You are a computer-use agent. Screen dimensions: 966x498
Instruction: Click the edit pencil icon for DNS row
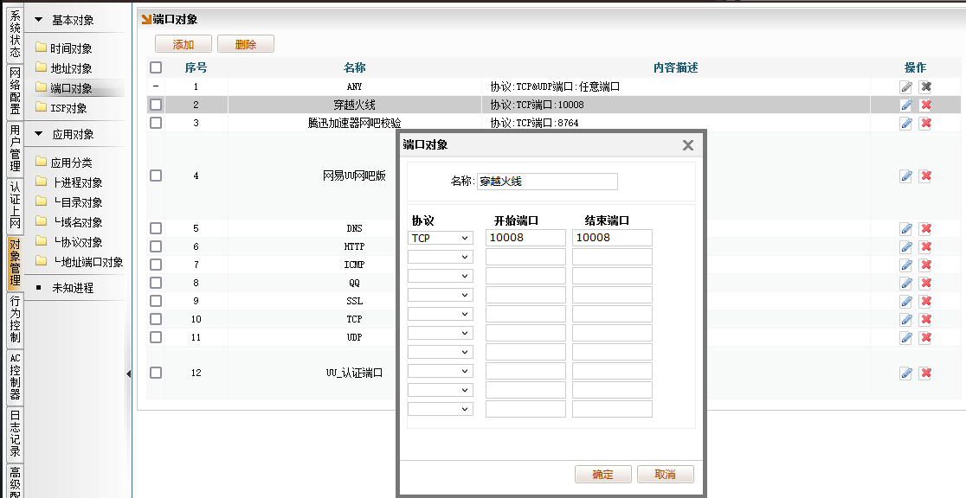coord(906,228)
